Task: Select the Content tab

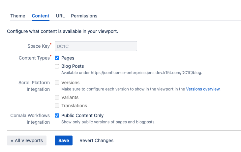Action: [x=41, y=16]
